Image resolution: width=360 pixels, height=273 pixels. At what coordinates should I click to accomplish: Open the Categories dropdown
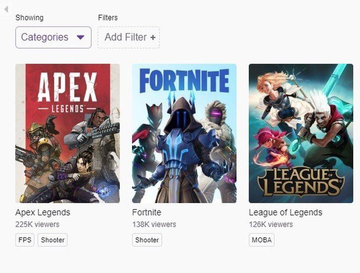53,37
